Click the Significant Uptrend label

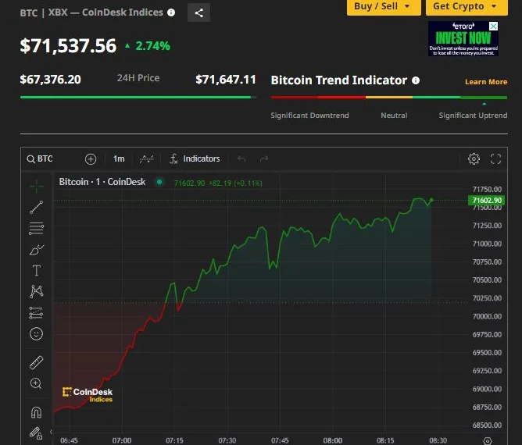(x=473, y=116)
